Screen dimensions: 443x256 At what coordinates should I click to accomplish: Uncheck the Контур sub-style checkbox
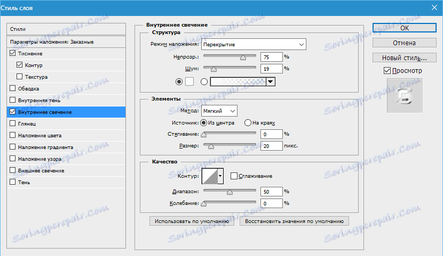[x=19, y=65]
